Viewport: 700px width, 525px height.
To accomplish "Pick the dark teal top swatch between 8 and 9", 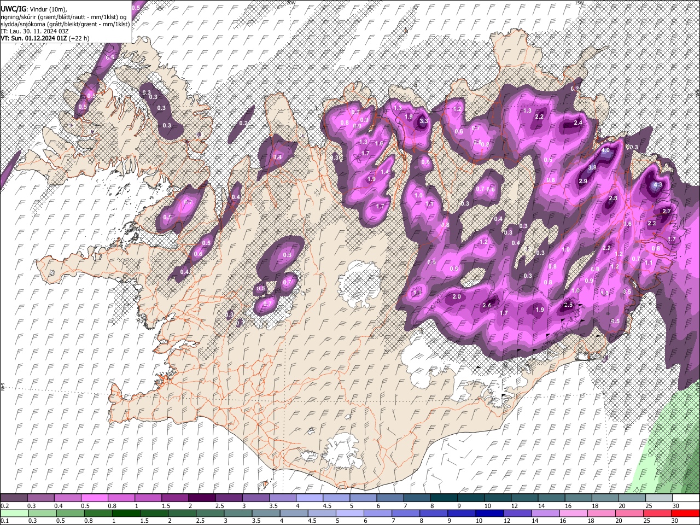I will tap(443, 498).
